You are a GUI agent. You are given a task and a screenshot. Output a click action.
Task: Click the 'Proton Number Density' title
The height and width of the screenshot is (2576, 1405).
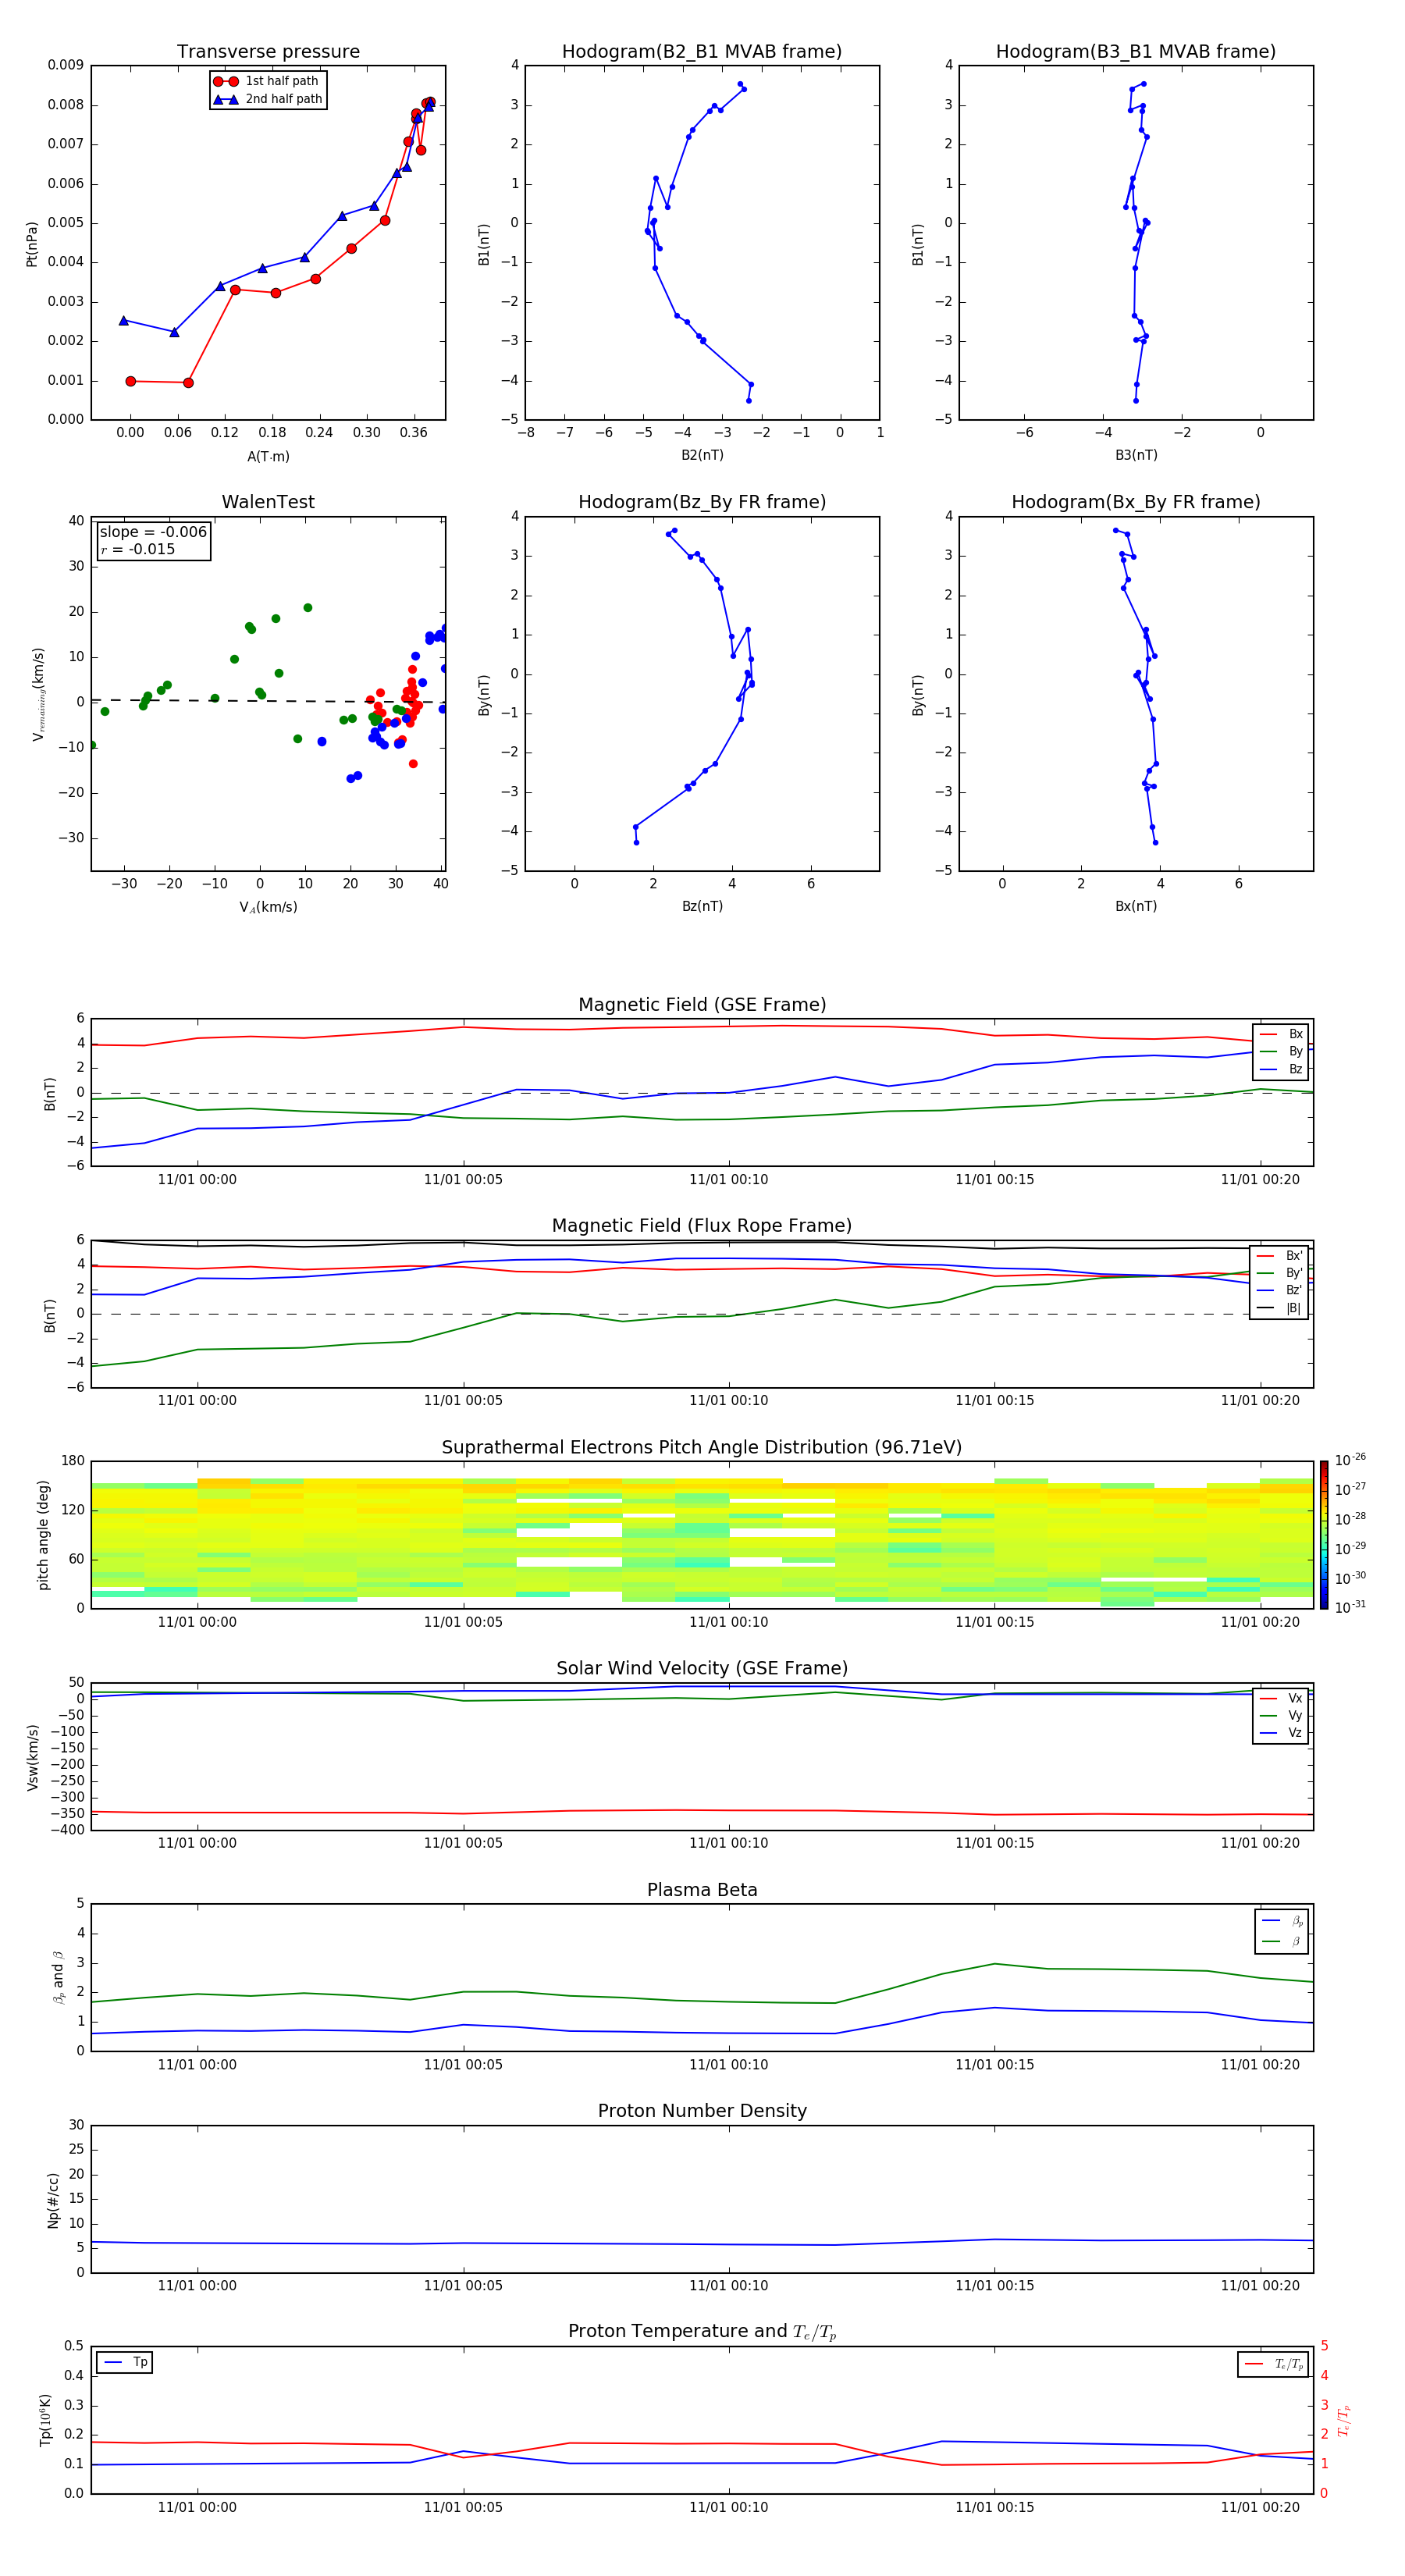(x=702, y=2111)
